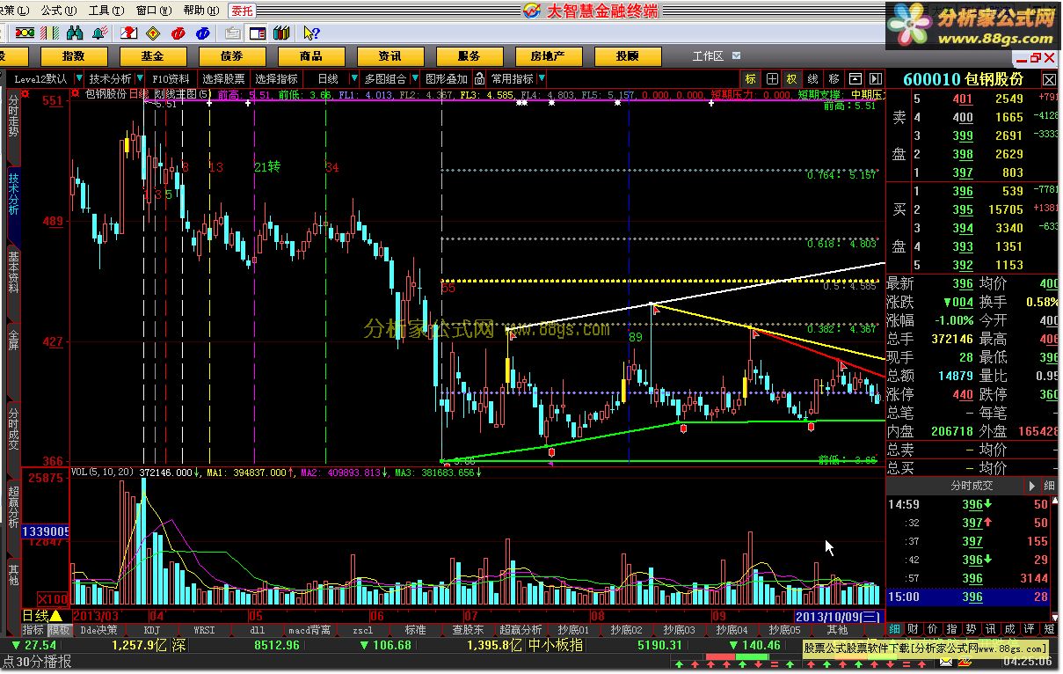Expand the 技术分析 dropdown arrow
Screen dimensions: 1063x674
[x=141, y=78]
